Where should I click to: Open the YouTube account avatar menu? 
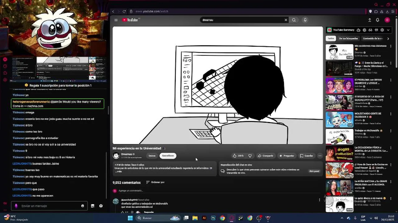387,20
